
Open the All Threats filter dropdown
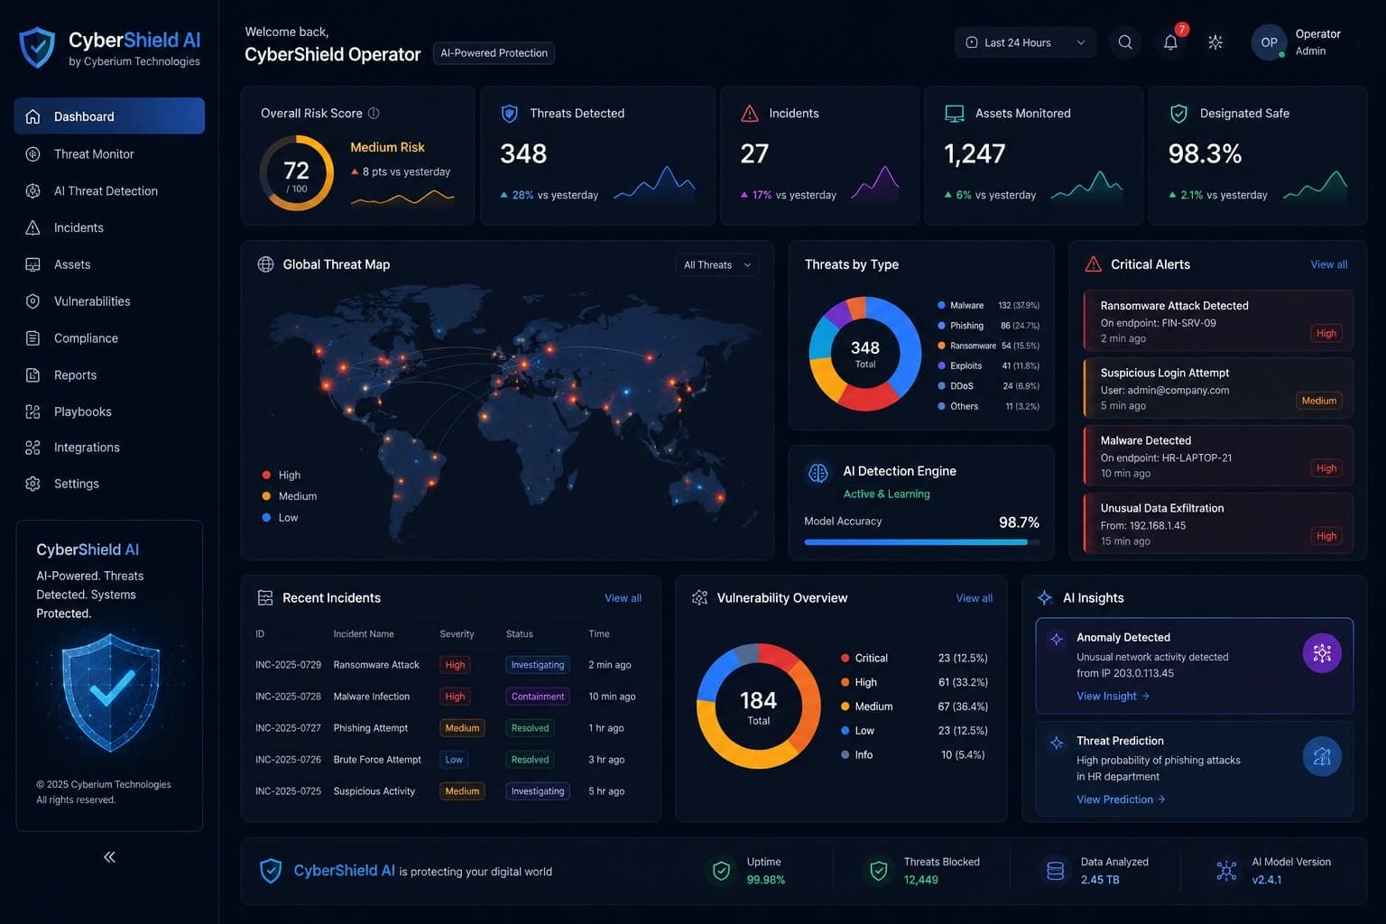717,265
